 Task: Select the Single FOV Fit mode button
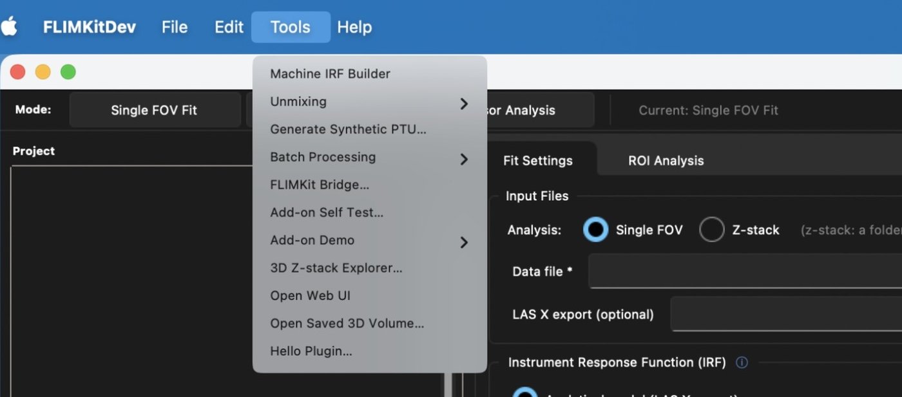(x=154, y=110)
